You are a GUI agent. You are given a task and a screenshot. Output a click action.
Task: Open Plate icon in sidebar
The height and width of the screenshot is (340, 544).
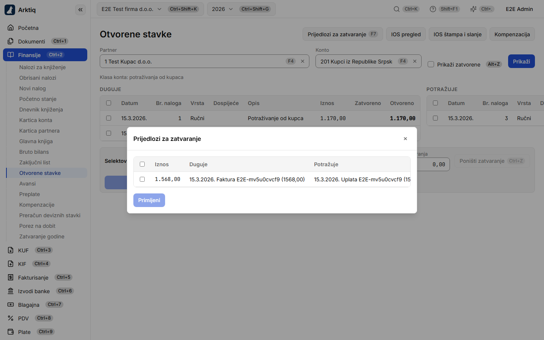click(x=11, y=332)
